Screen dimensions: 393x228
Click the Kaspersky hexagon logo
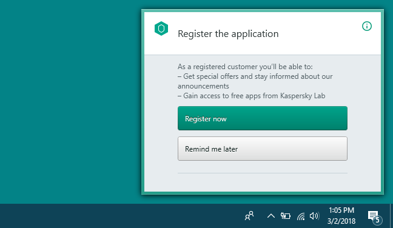161,29
